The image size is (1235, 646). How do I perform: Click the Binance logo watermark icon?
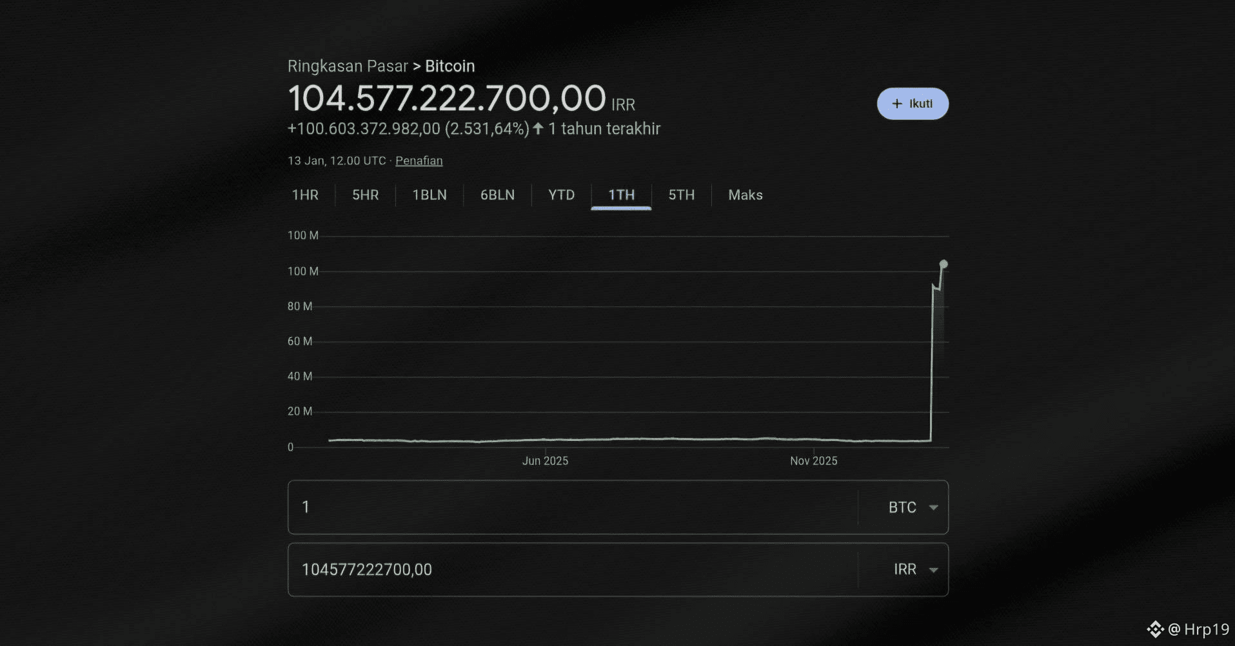pos(1155,629)
